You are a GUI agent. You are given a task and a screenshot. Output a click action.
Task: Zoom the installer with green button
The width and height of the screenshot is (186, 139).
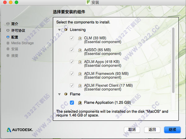16,2
